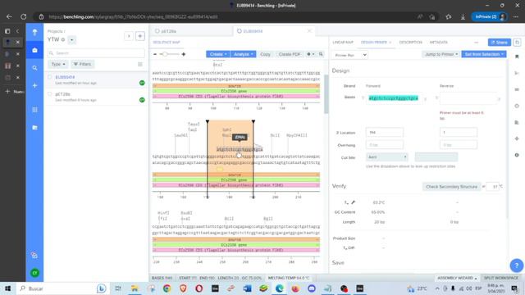525x295 pixels.
Task: Adjust the sequence zoom slider
Action: point(165,54)
